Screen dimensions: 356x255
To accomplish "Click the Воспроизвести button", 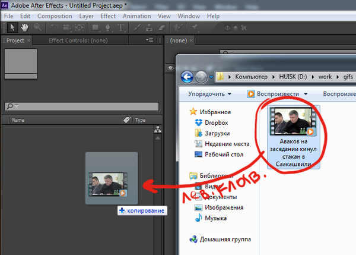I will (273, 94).
